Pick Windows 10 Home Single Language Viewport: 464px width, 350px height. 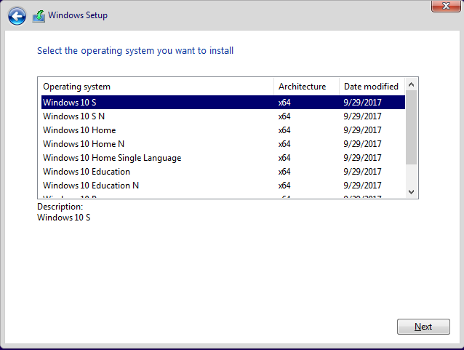(112, 158)
